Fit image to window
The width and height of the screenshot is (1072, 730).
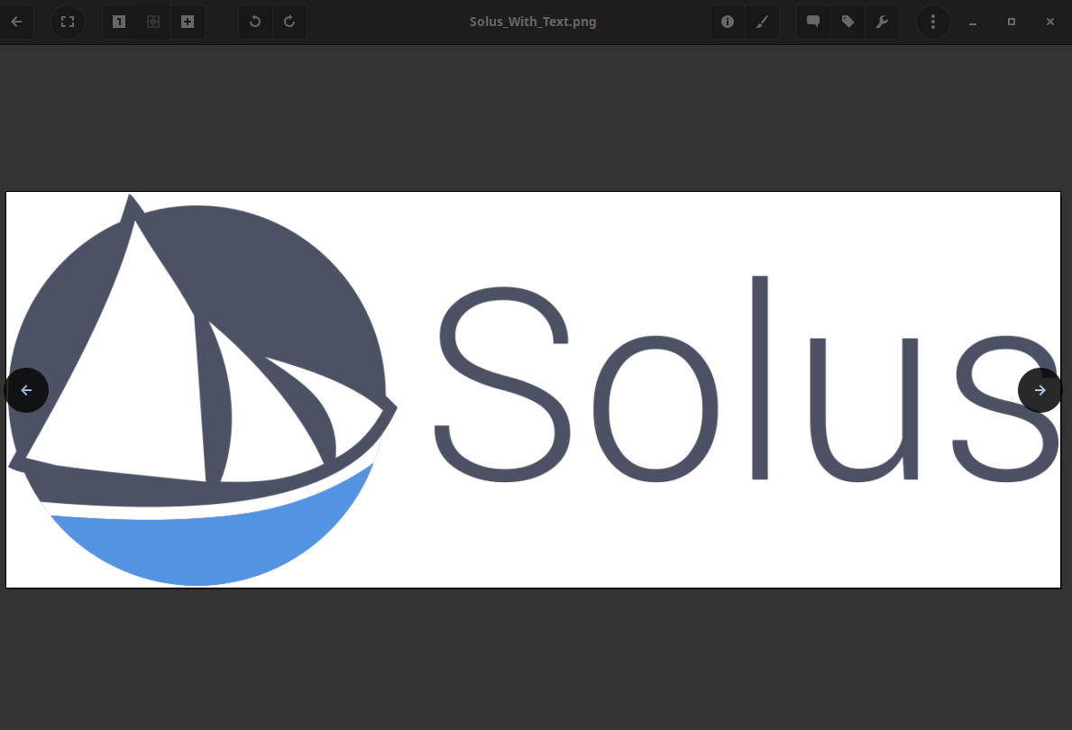tap(153, 22)
